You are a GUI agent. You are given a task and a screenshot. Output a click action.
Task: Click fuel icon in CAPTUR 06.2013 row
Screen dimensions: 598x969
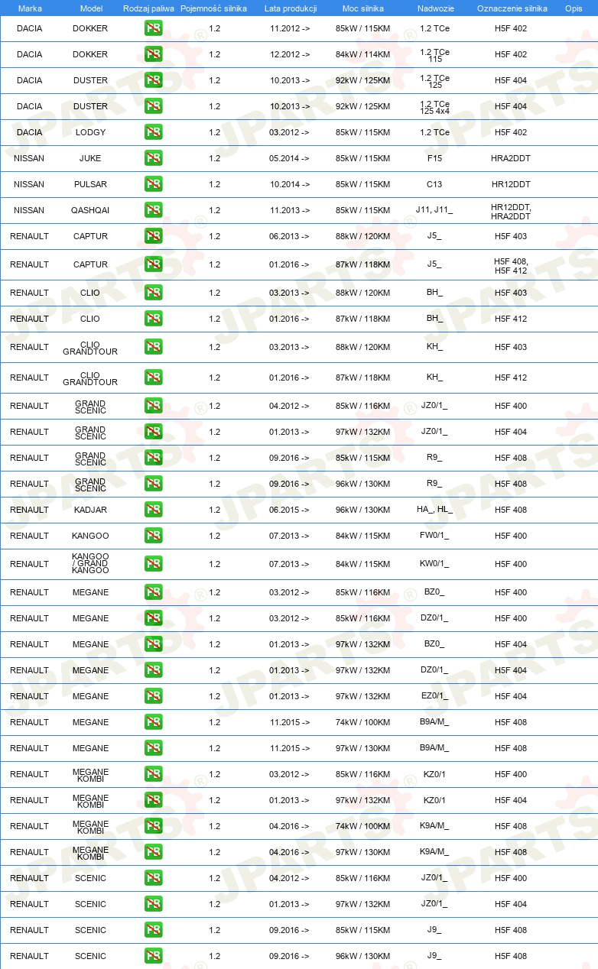tap(153, 236)
